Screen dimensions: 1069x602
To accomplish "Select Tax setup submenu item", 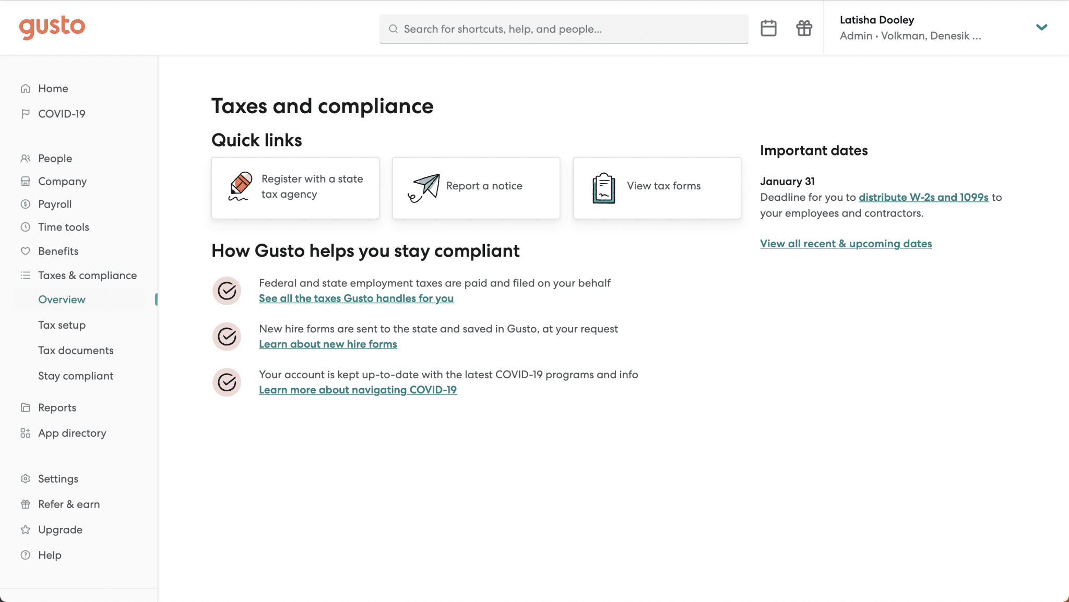I will (62, 325).
